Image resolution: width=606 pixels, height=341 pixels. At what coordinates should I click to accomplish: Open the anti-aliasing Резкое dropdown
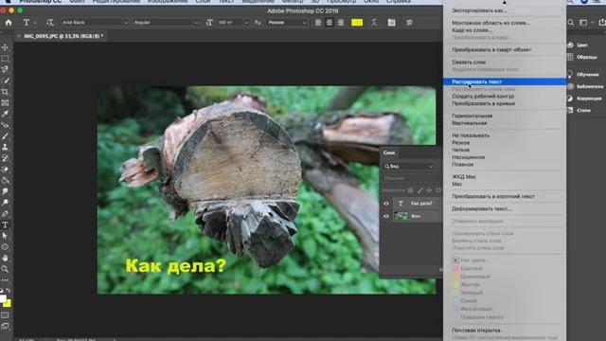pos(287,23)
